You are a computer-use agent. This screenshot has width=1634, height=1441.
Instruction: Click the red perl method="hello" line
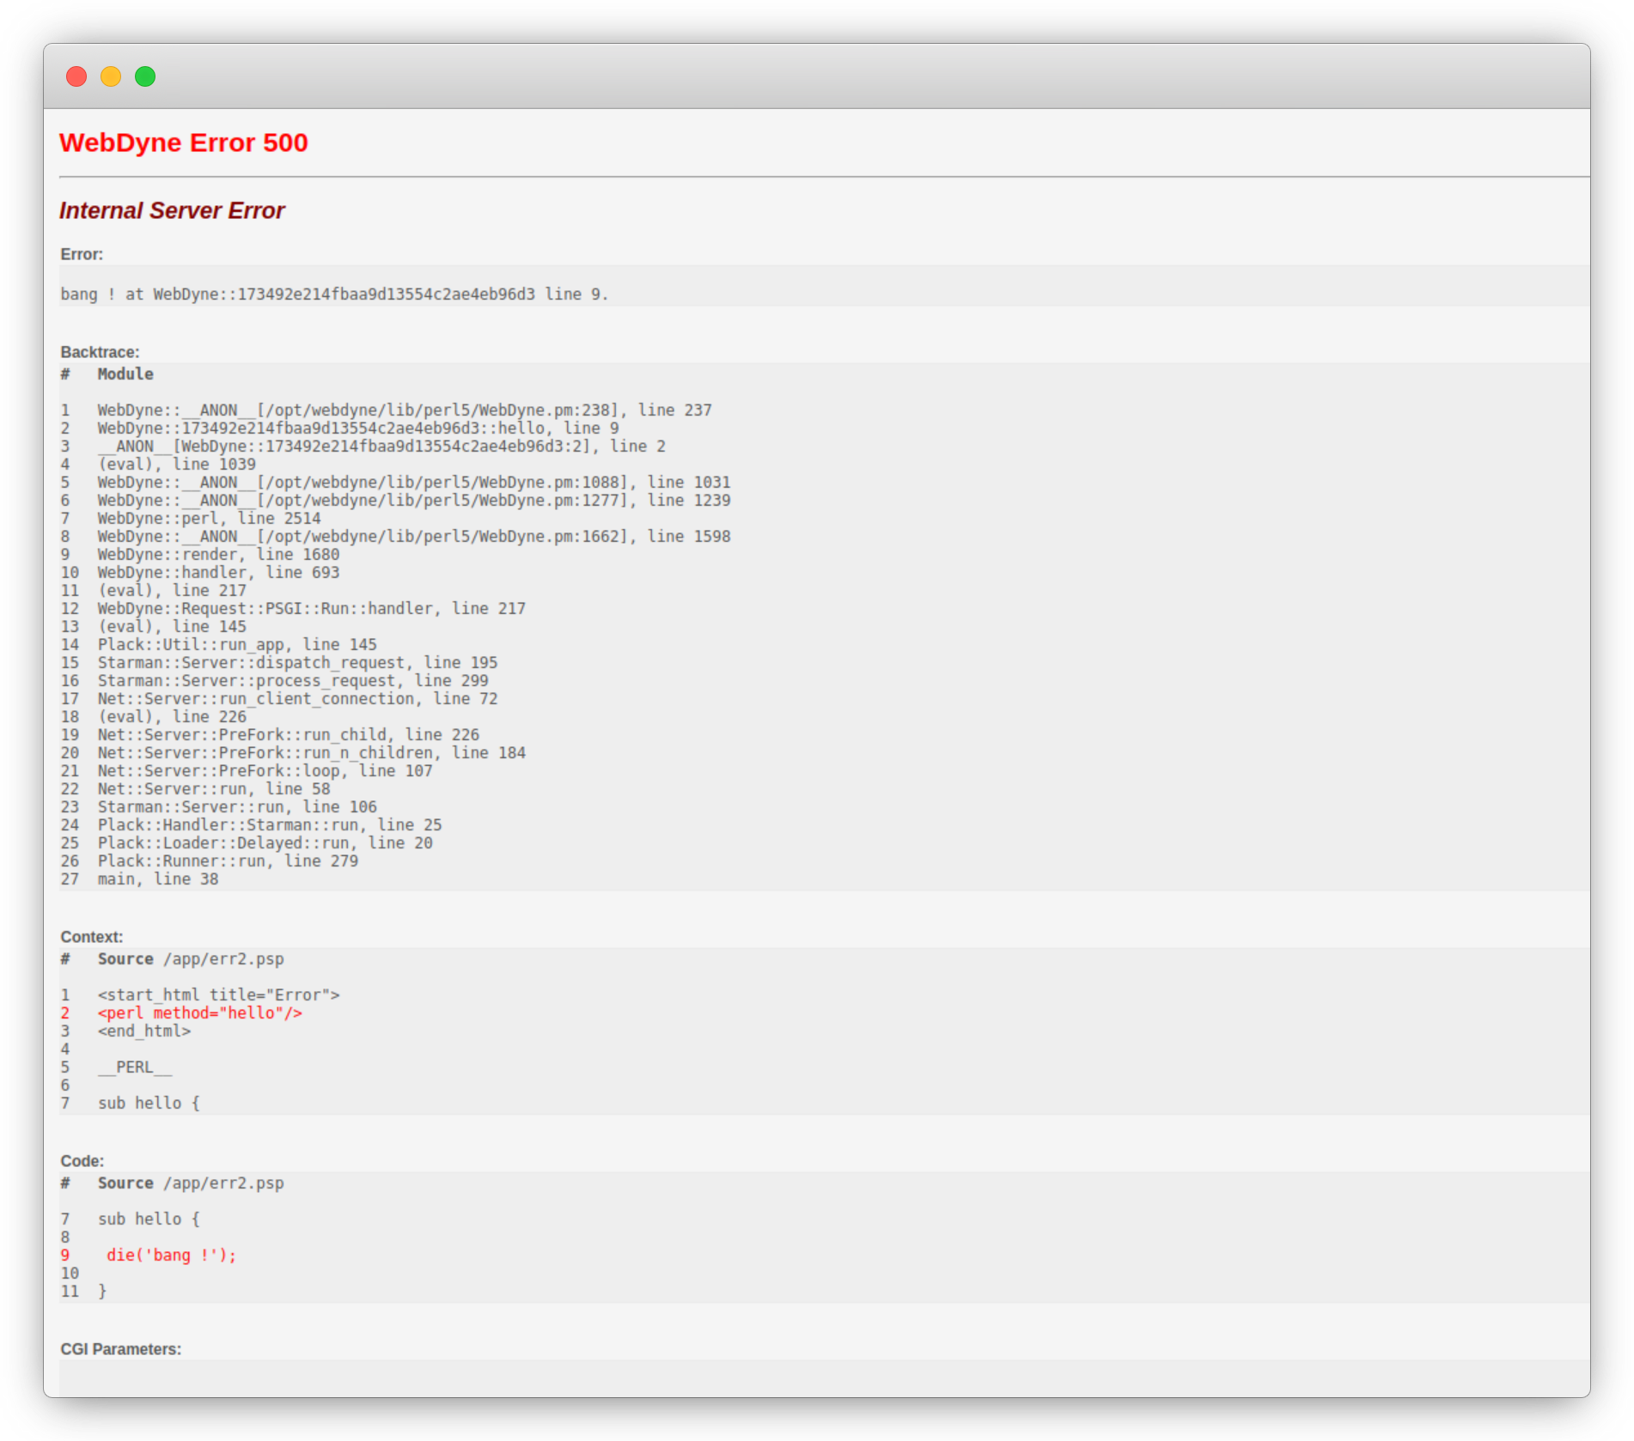tap(199, 1013)
